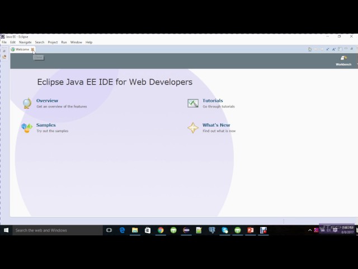Image resolution: width=358 pixels, height=269 pixels.
Task: Close the Welcome tab via its X
Action: [32, 49]
